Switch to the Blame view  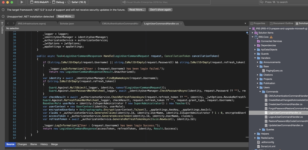click(34, 144)
